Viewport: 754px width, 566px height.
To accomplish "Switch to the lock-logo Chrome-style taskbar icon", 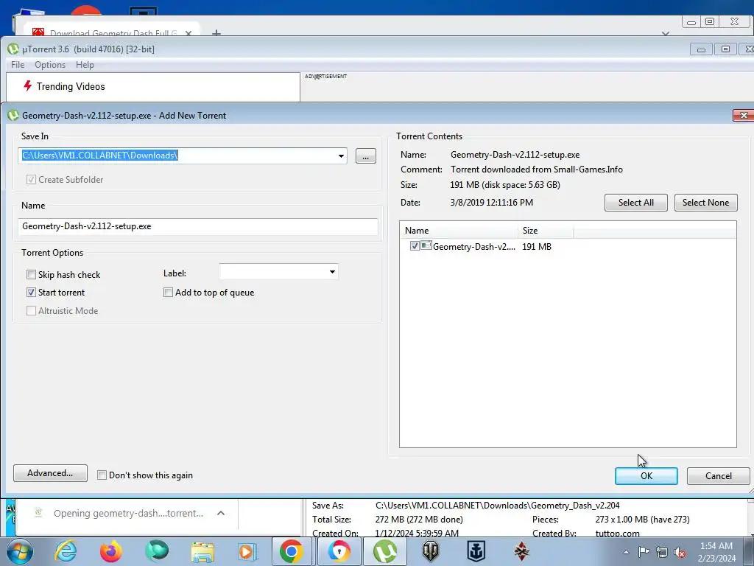I will click(x=339, y=551).
